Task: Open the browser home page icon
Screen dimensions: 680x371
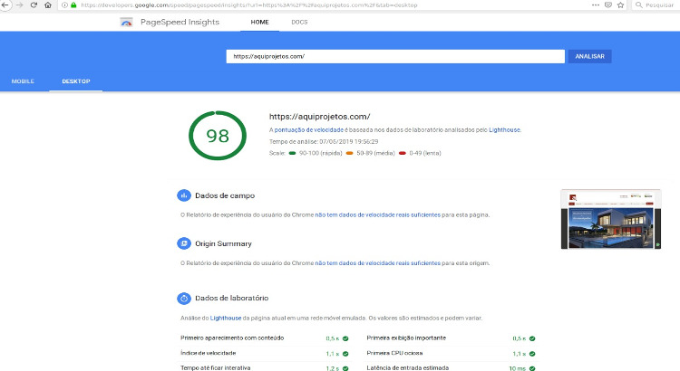Action: pyautogui.click(x=48, y=5)
